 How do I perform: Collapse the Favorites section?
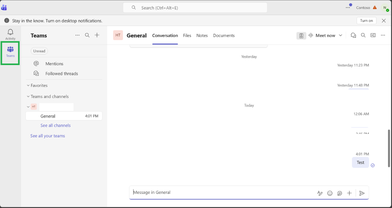[x=28, y=85]
